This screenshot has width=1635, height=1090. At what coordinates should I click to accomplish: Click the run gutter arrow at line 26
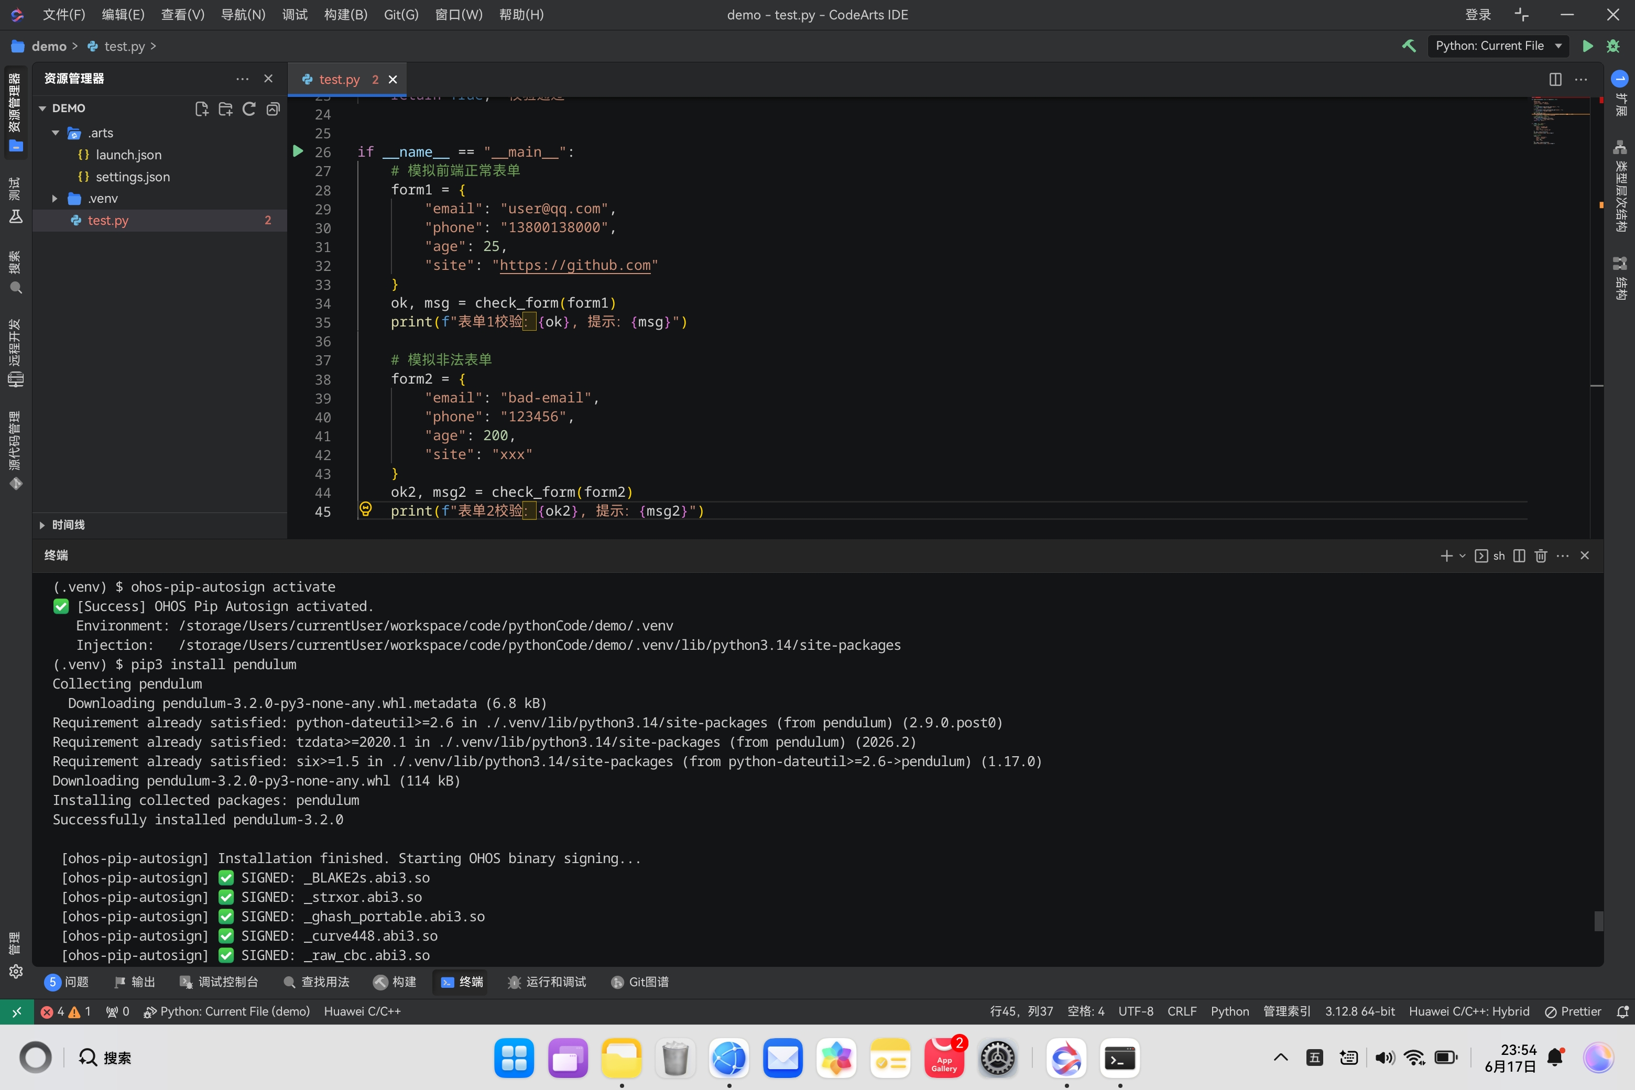(x=298, y=151)
